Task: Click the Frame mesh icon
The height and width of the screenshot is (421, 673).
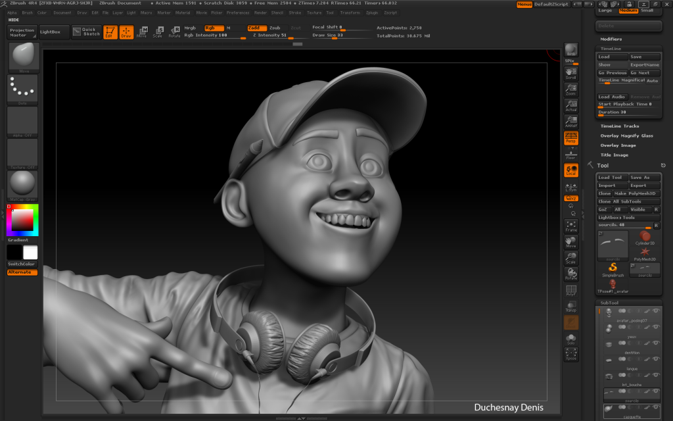Action: (x=571, y=226)
